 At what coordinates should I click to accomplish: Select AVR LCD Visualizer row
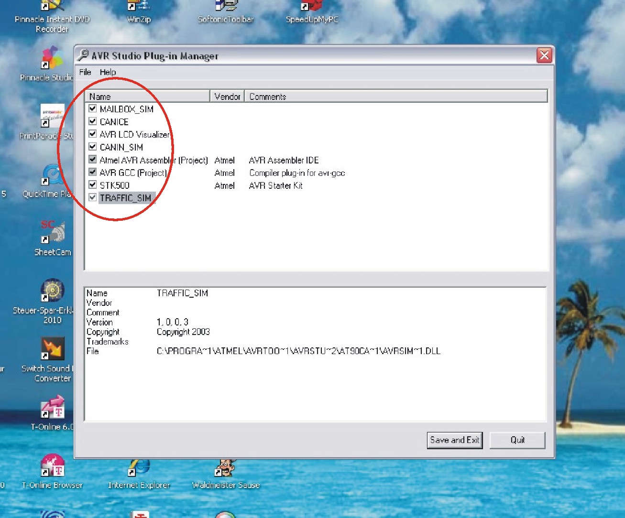(x=135, y=134)
